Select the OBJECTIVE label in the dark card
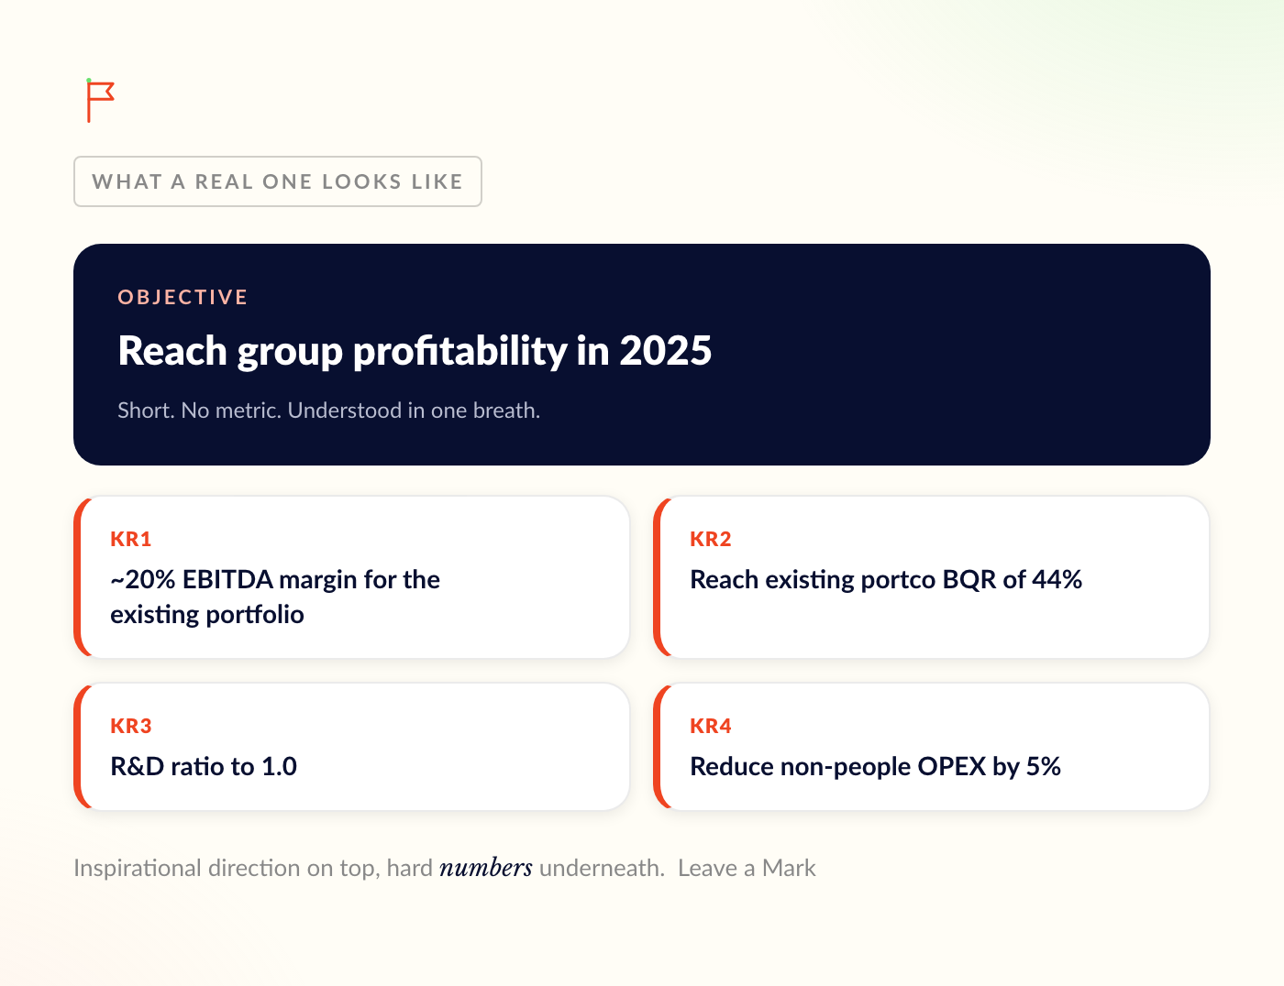This screenshot has height=986, width=1284. 183,297
